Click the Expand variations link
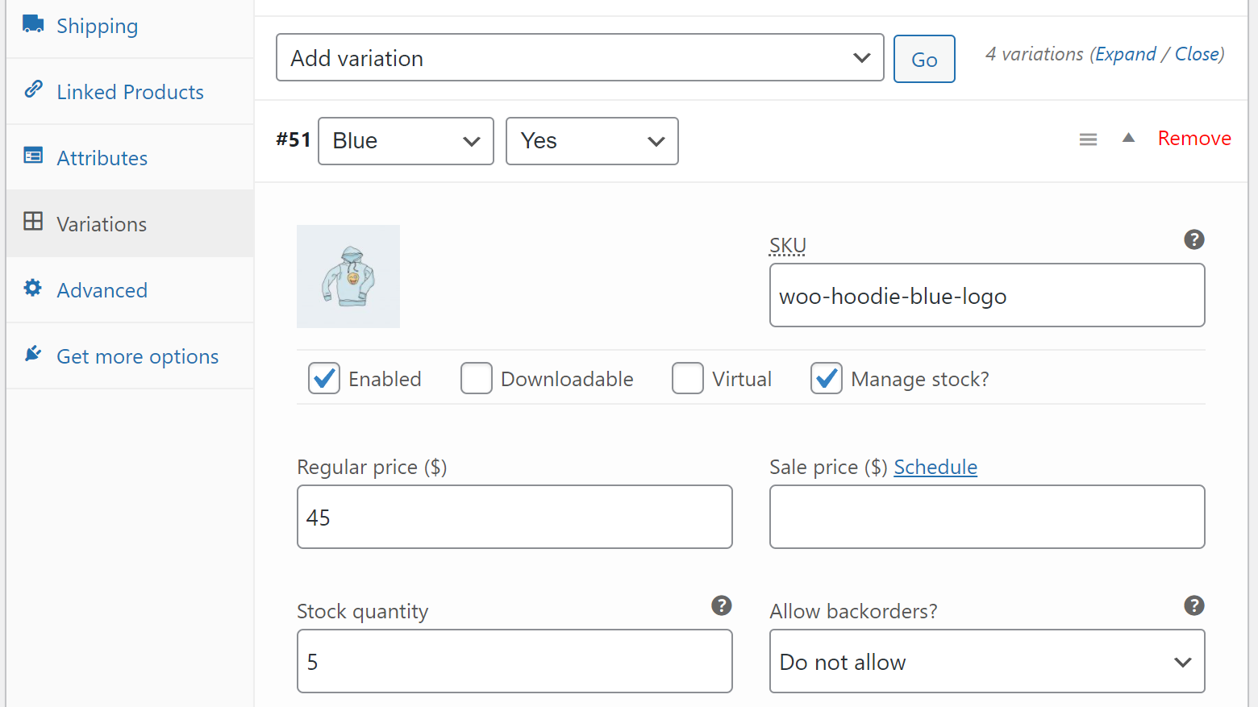The image size is (1258, 707). [x=1126, y=54]
